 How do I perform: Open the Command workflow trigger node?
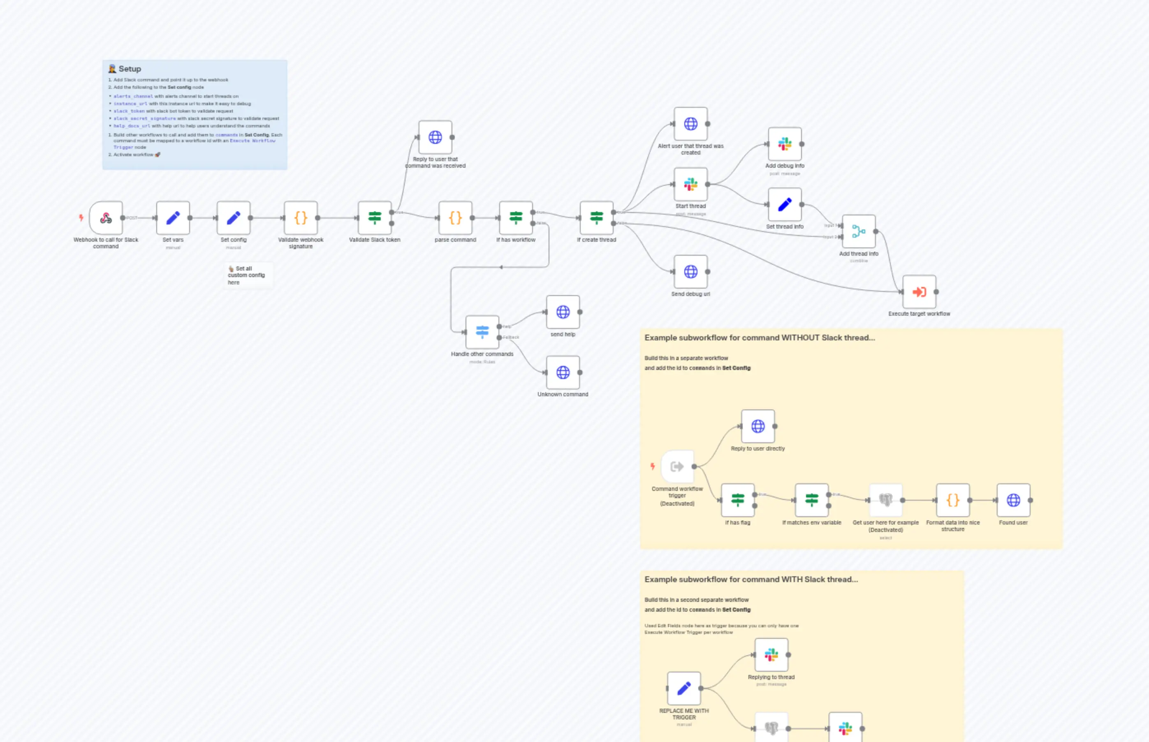pos(677,466)
